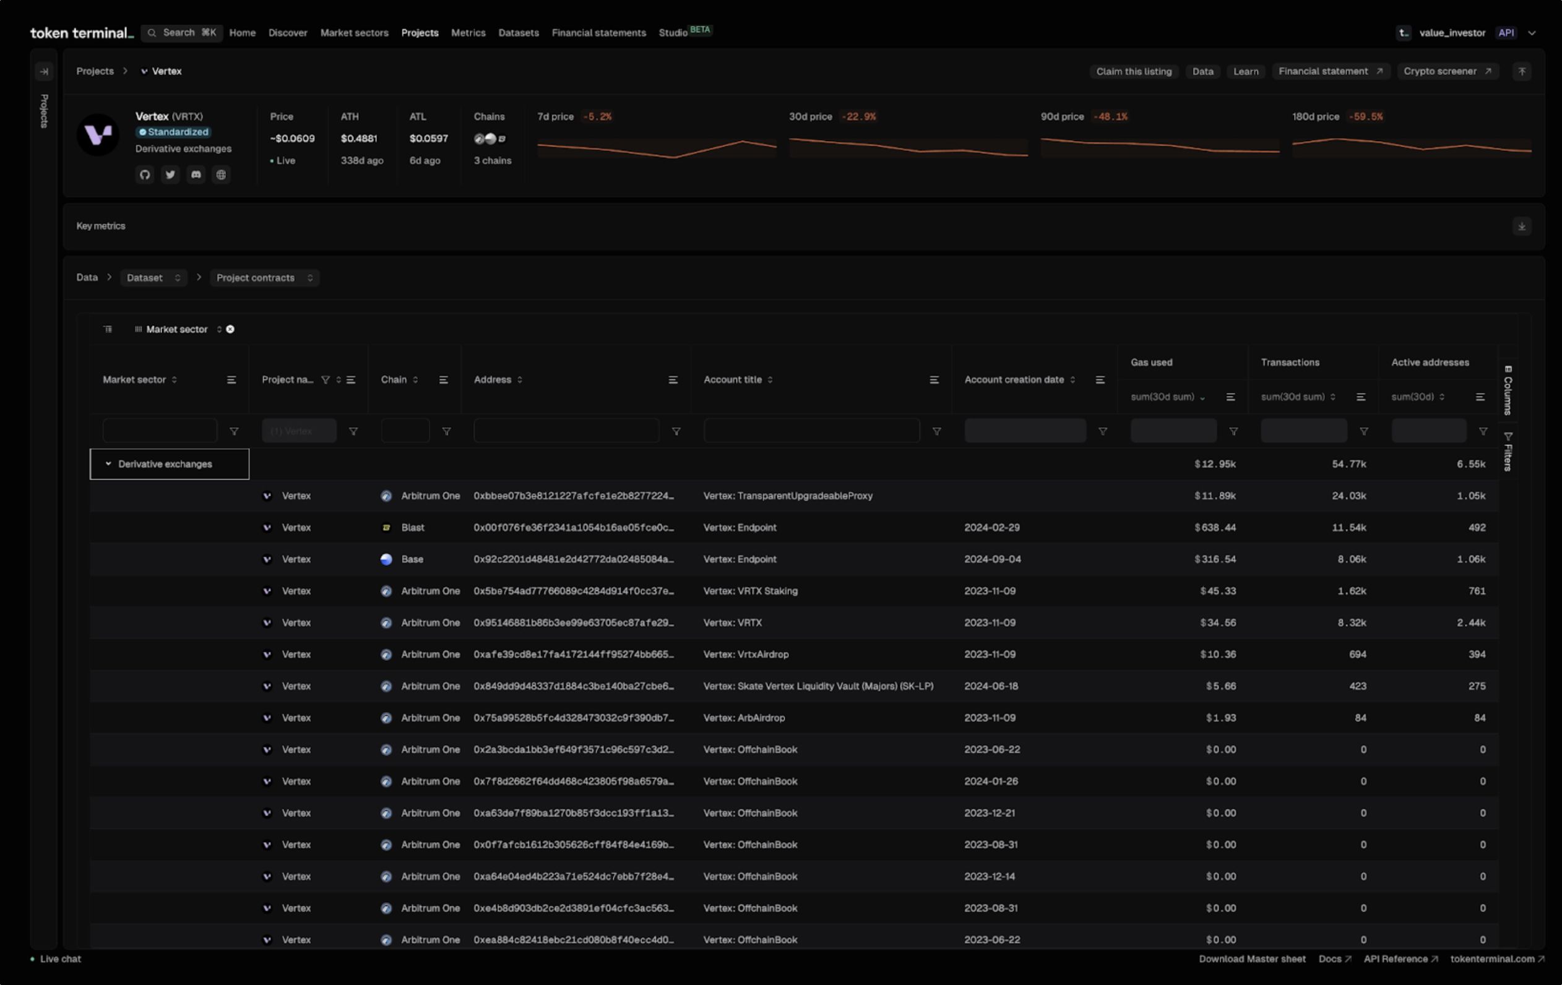Expand the left Projects sidebar arrow
This screenshot has height=985, width=1562.
click(44, 71)
